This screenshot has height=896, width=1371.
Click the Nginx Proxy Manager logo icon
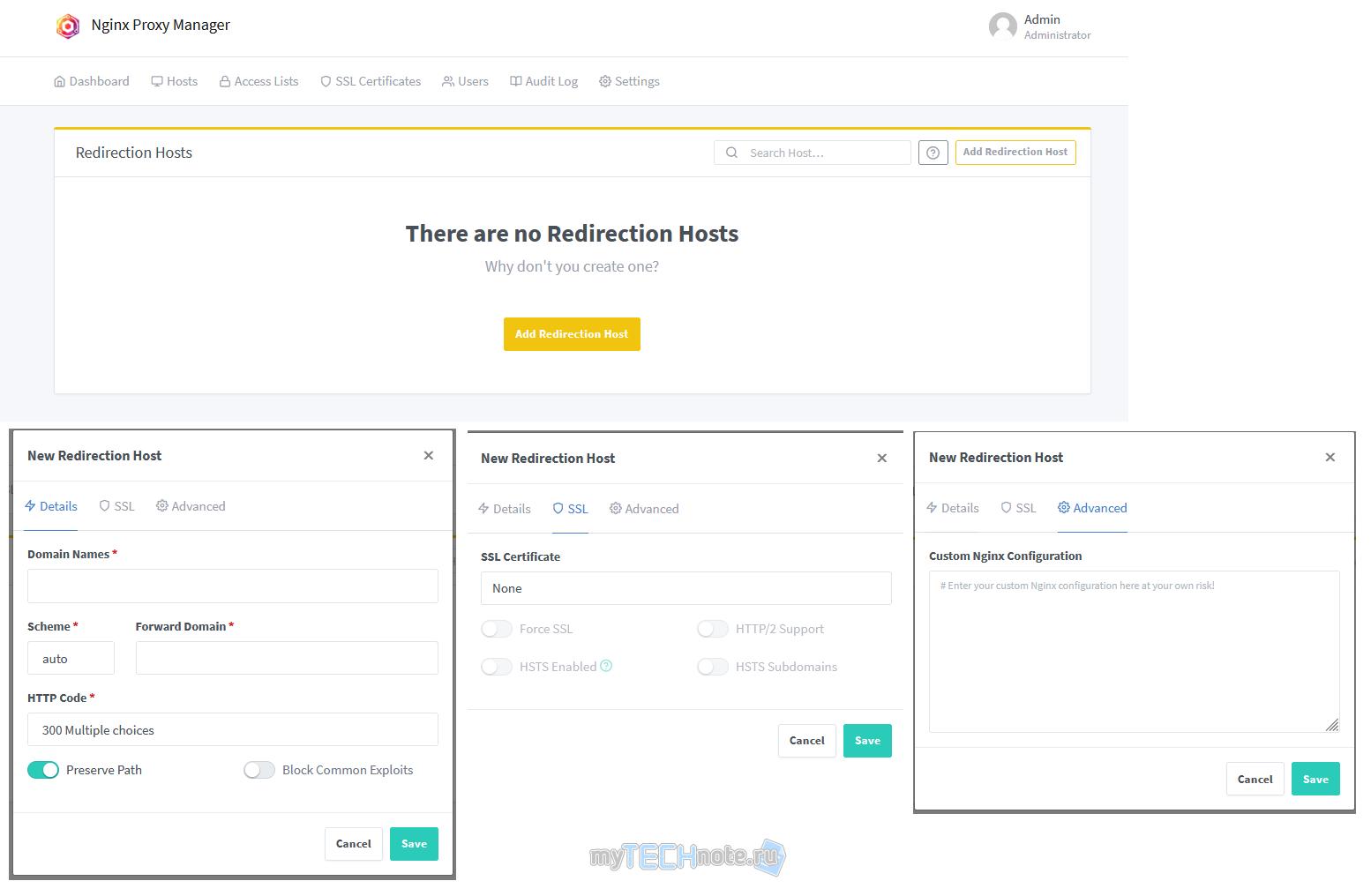(68, 26)
